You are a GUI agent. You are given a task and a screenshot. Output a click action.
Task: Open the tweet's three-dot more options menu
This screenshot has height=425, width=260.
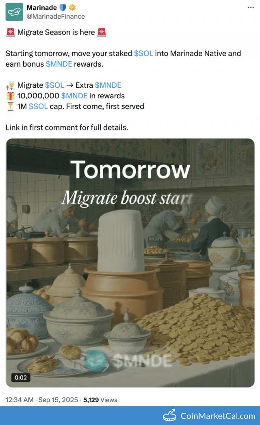pyautogui.click(x=251, y=8)
